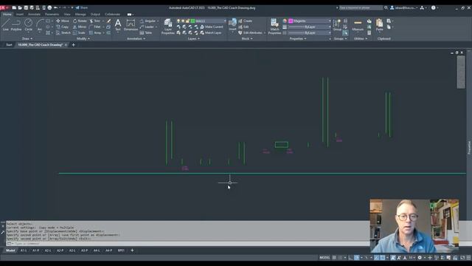
Task: Click Create block button
Action: [246, 21]
